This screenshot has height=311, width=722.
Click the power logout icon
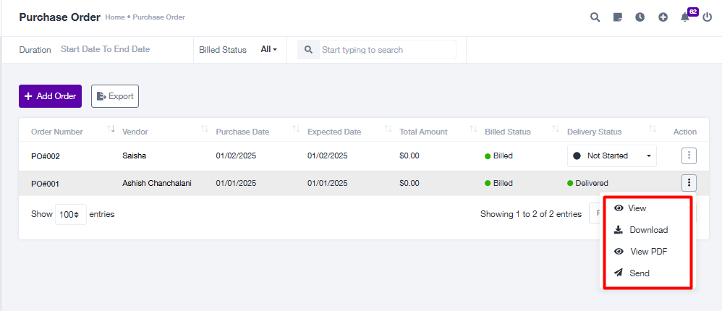tap(708, 17)
